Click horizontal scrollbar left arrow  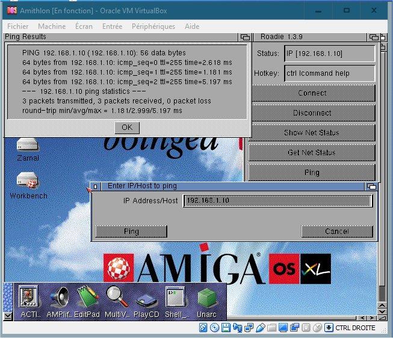coord(362,318)
